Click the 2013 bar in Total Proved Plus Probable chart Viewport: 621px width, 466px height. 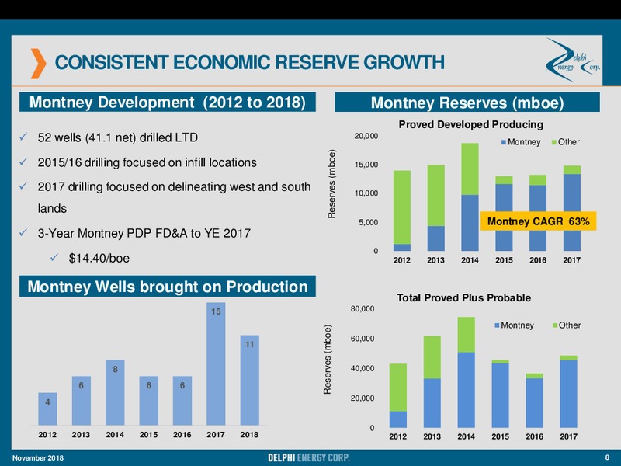tap(432, 381)
